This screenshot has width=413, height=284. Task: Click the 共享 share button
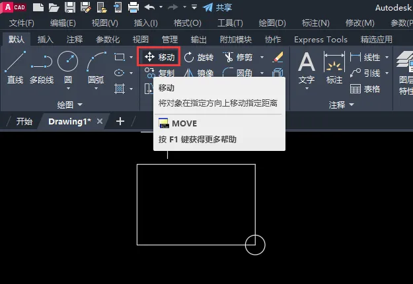pos(217,7)
